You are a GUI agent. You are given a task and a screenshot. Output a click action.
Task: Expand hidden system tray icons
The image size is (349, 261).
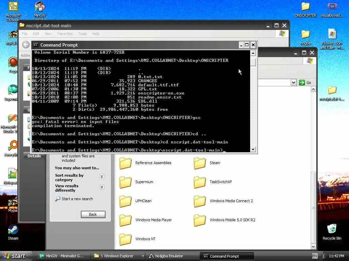click(323, 256)
